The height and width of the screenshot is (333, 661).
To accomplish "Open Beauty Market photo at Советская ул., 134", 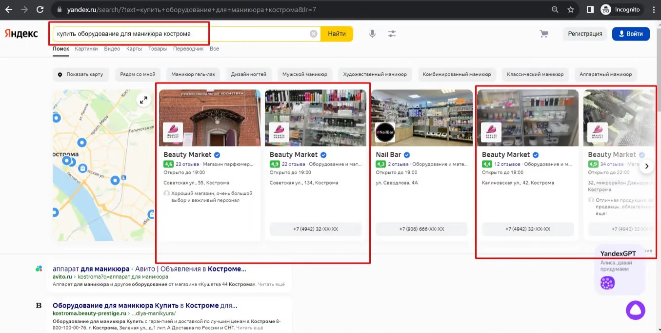I will point(316,118).
